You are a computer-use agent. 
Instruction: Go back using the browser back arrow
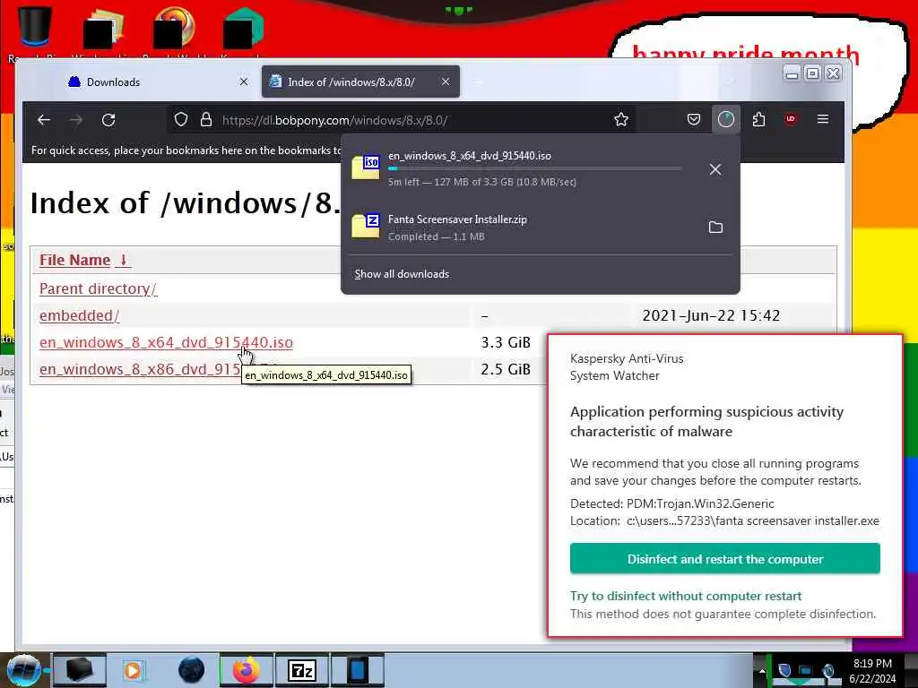44,120
